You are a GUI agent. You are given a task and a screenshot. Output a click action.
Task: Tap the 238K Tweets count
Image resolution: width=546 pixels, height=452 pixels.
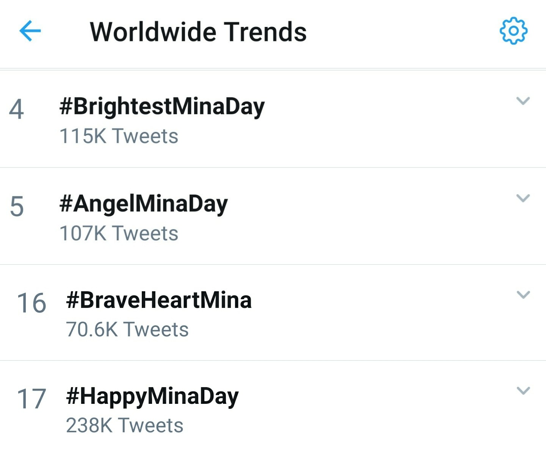tap(124, 425)
